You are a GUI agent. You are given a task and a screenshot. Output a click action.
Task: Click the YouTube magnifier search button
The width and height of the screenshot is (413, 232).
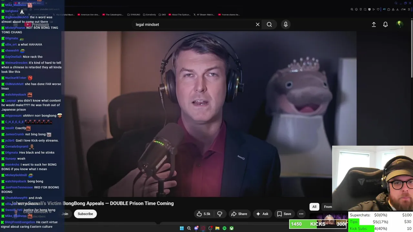(269, 24)
